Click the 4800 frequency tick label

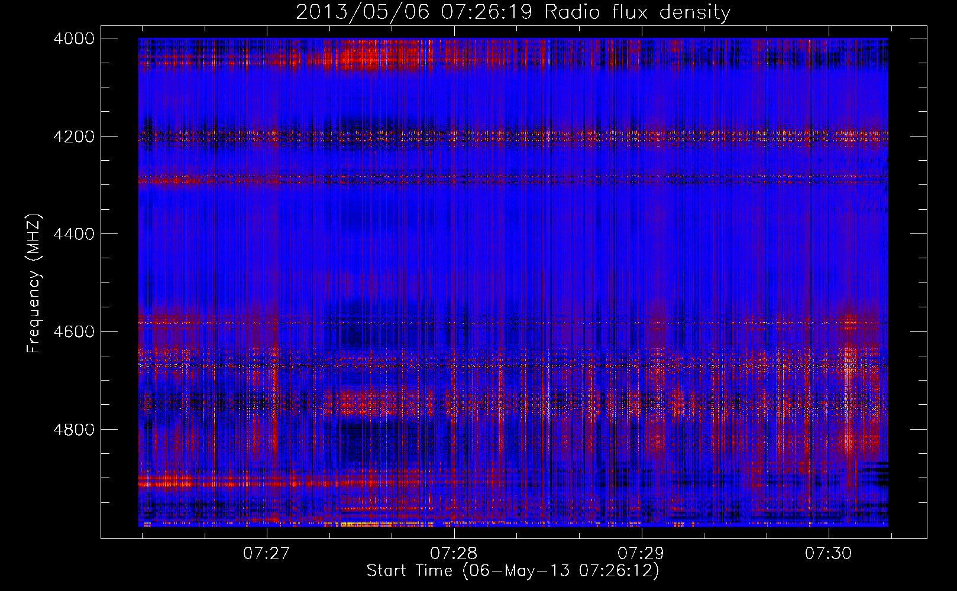(x=74, y=430)
